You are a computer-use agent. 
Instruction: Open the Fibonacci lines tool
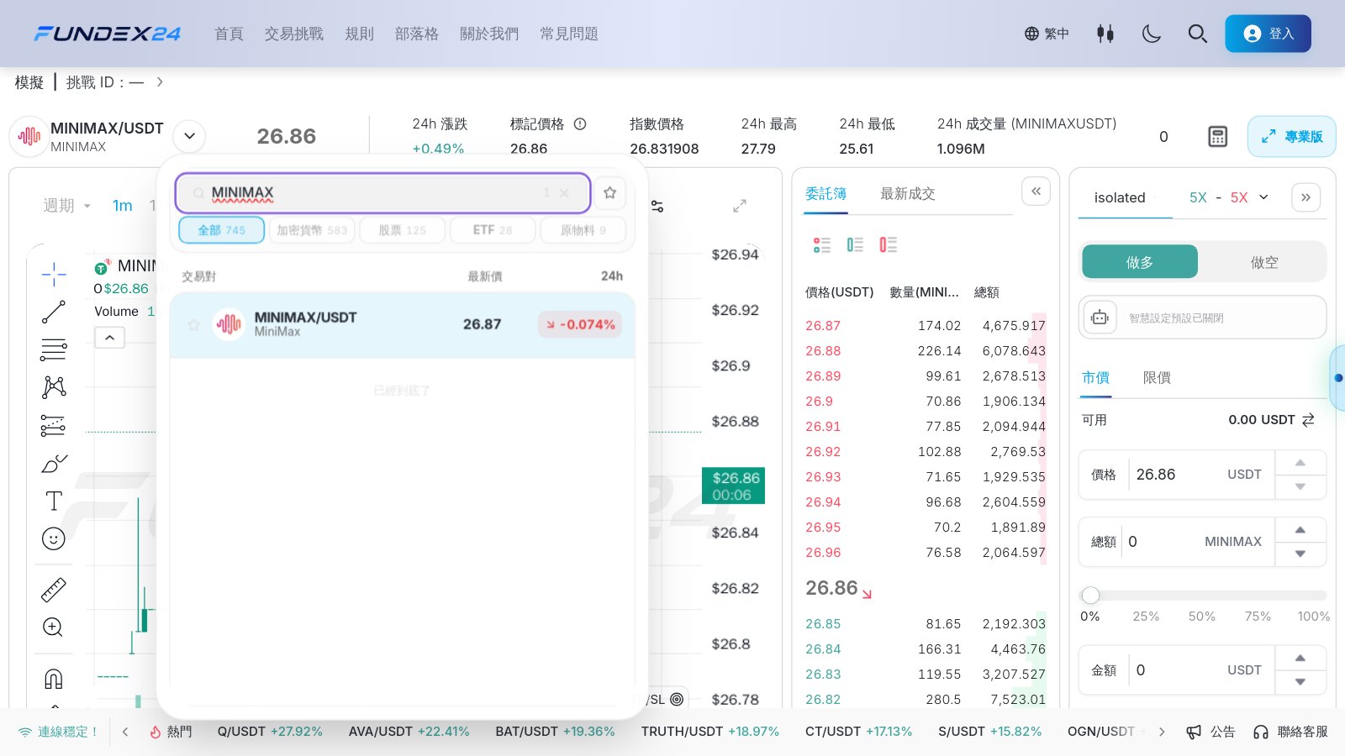54,349
